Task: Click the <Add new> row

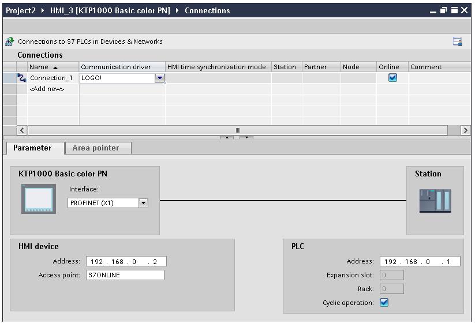Action: coord(47,89)
